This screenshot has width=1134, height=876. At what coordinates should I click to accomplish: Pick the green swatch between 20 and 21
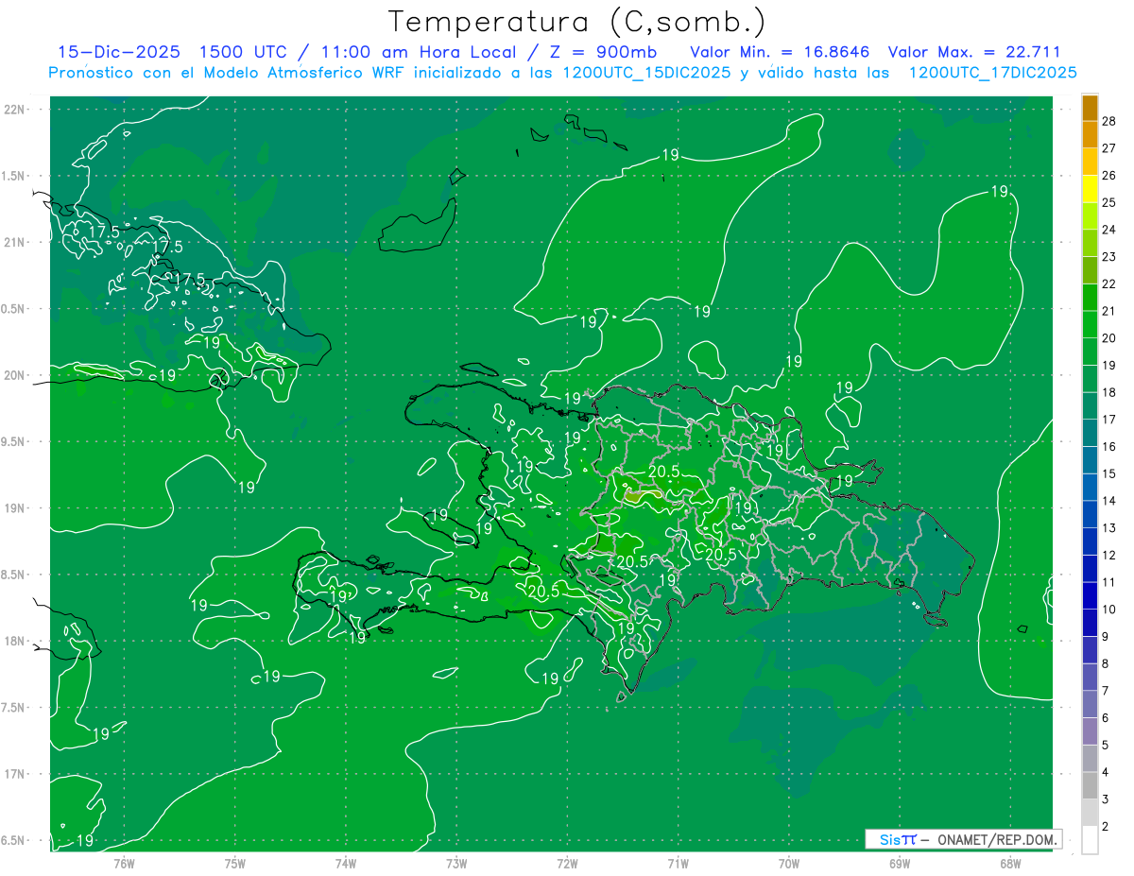(x=1090, y=324)
